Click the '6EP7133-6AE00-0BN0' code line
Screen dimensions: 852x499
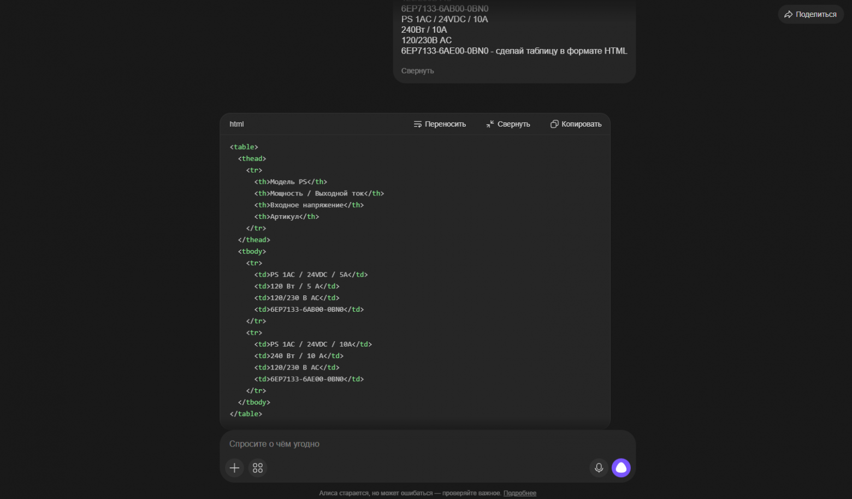pos(309,379)
